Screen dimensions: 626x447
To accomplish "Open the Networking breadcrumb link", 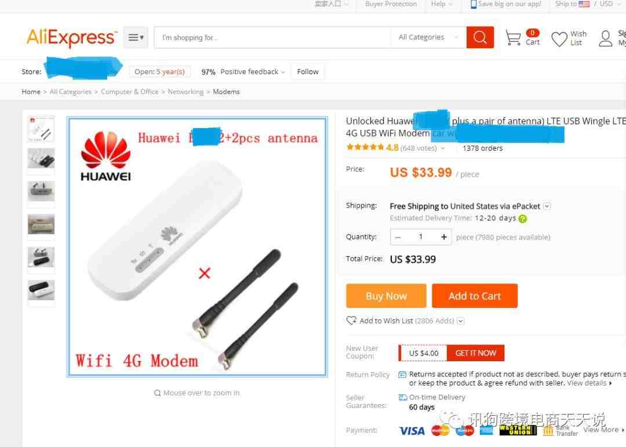I will point(185,92).
